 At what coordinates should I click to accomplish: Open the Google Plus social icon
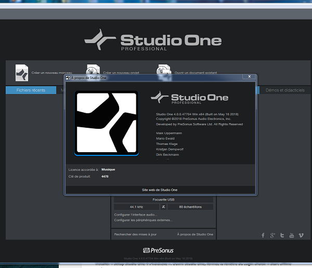pyautogui.click(x=272, y=235)
